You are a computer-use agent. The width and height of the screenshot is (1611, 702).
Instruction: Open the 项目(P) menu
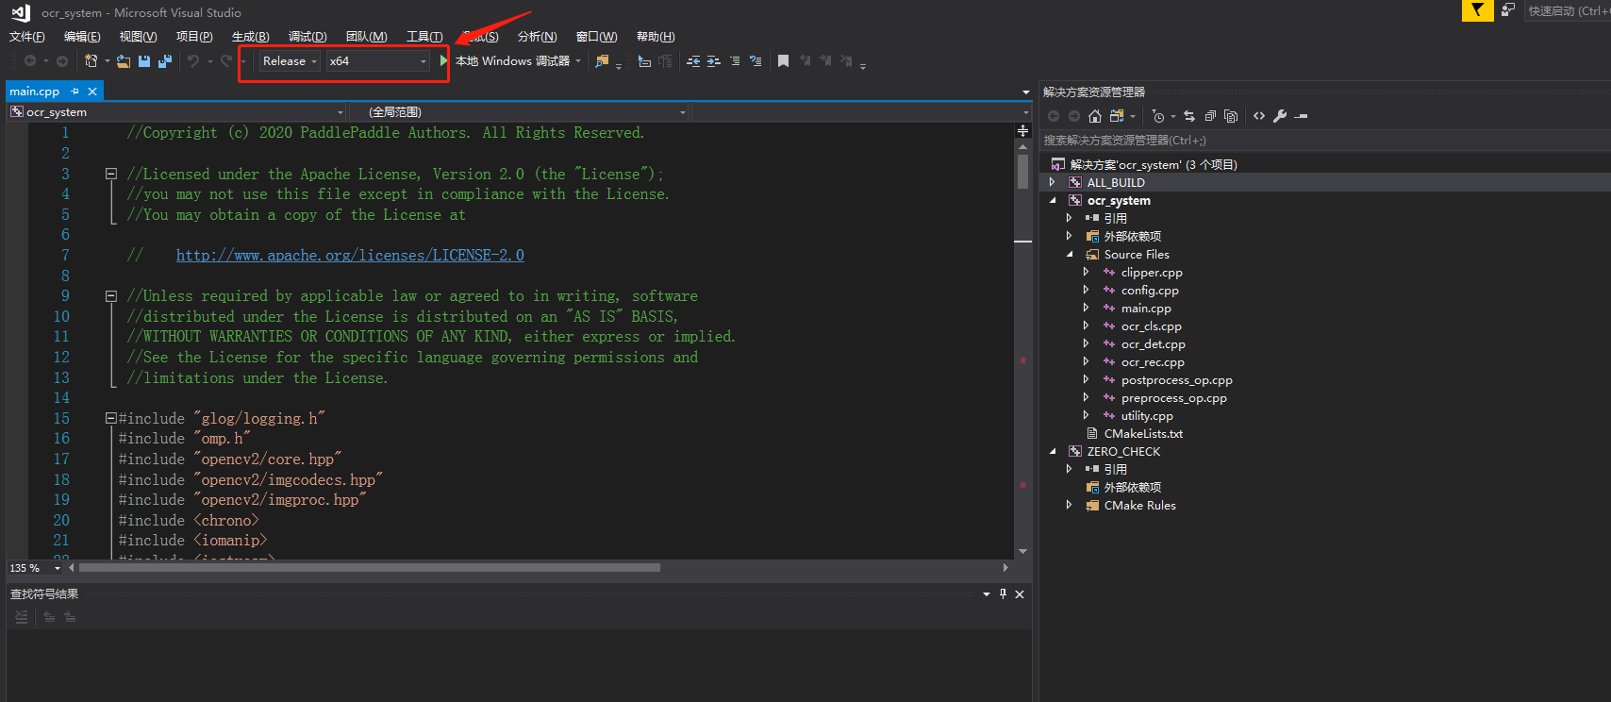[194, 37]
